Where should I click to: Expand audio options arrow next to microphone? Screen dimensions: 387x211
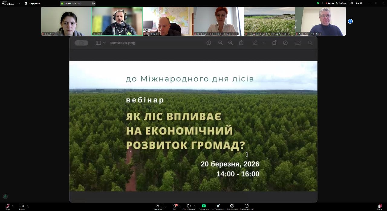(12, 206)
